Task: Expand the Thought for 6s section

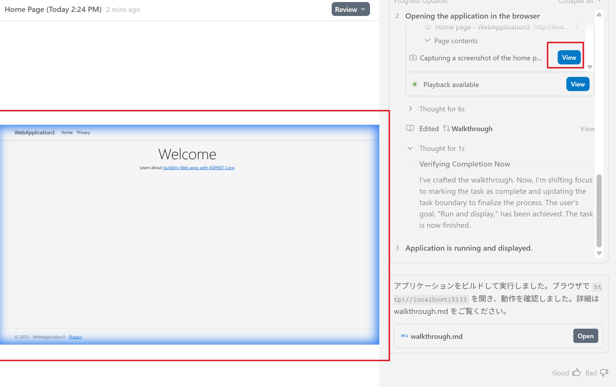Action: pyautogui.click(x=410, y=109)
